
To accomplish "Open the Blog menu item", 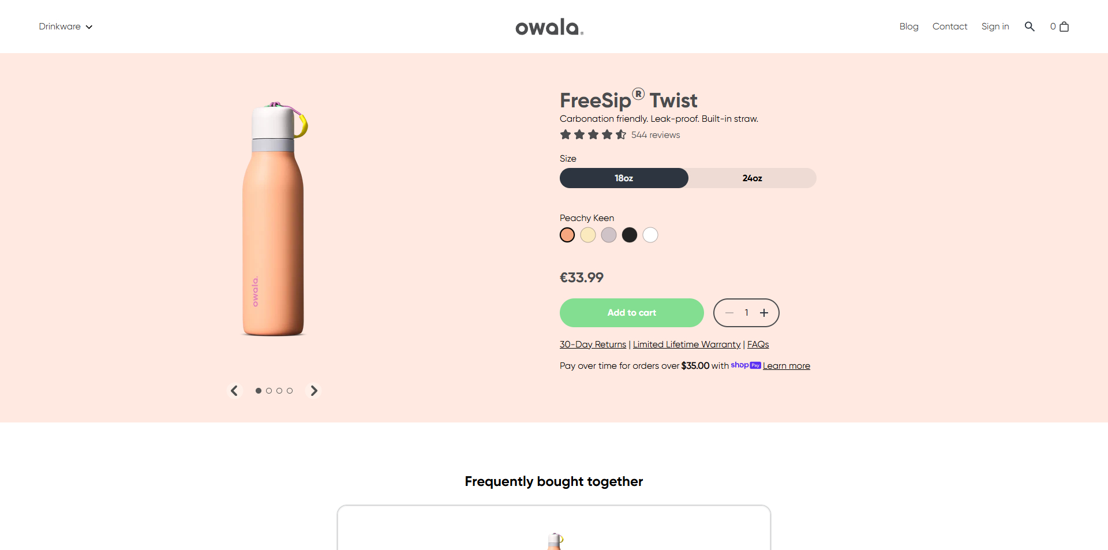I will 908,27.
